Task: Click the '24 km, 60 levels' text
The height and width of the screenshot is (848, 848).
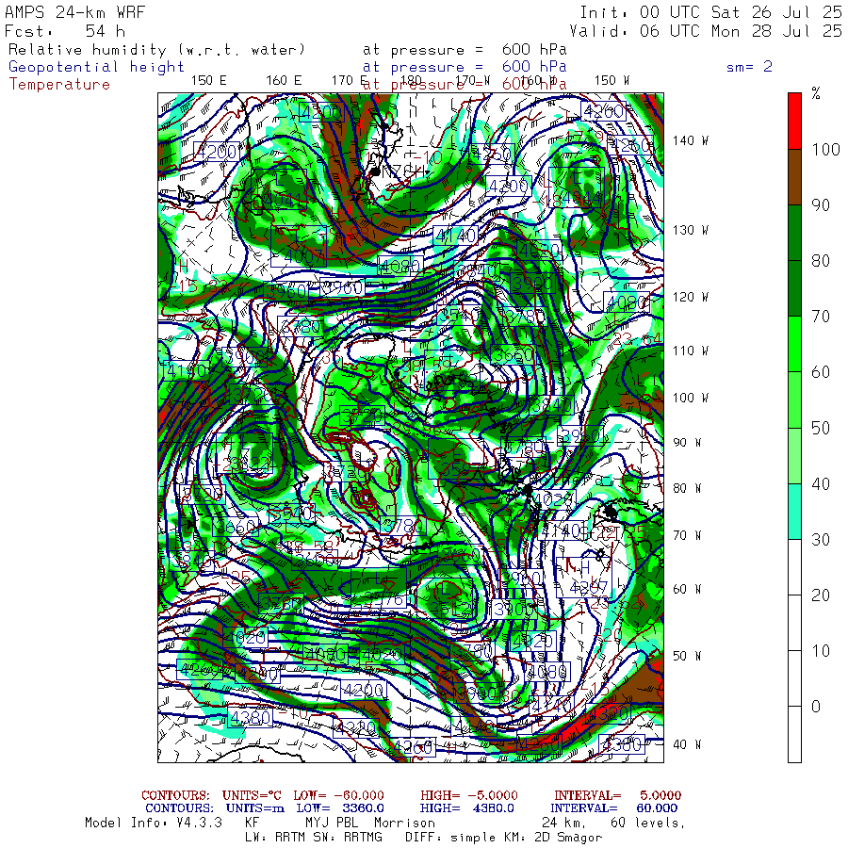Action: tap(613, 824)
